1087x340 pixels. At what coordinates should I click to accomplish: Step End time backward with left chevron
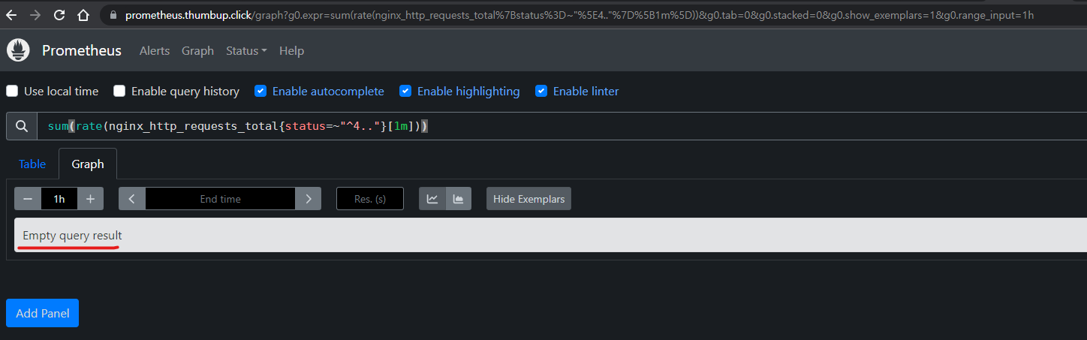pos(132,199)
